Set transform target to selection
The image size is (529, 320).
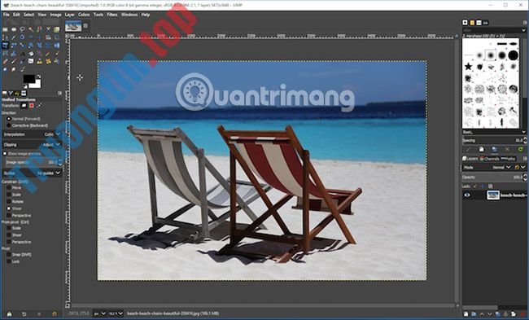(x=32, y=106)
